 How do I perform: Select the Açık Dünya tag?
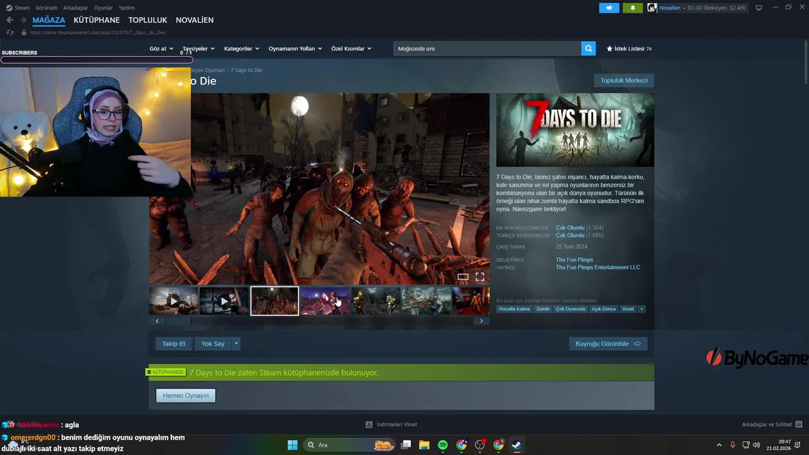(x=604, y=309)
